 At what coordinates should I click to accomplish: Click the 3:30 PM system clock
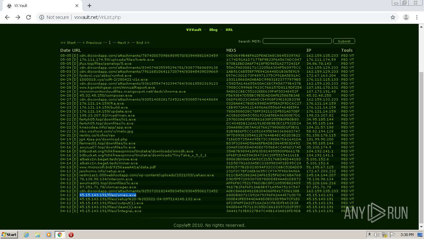(407, 235)
